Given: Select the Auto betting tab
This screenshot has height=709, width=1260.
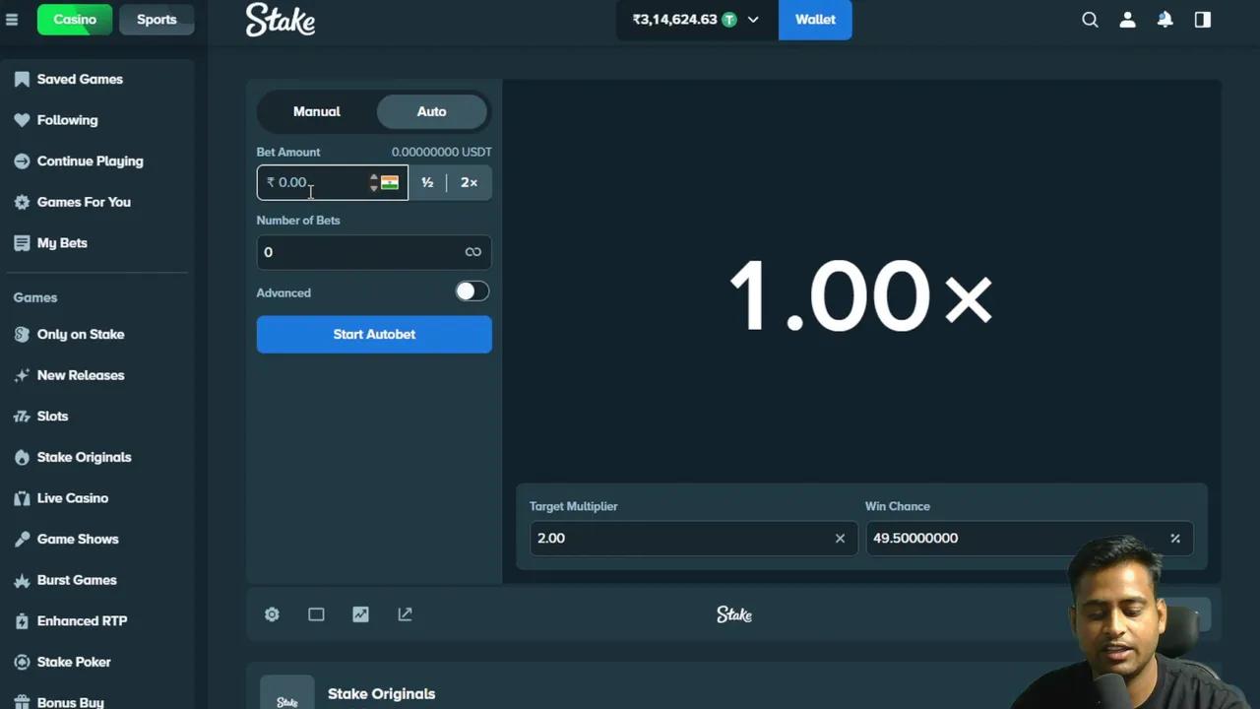Looking at the screenshot, I should pos(431,111).
